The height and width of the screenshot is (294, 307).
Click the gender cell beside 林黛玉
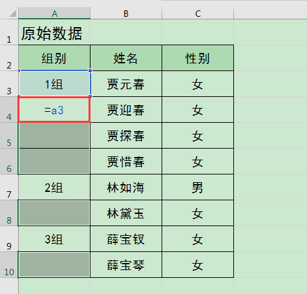click(198, 213)
